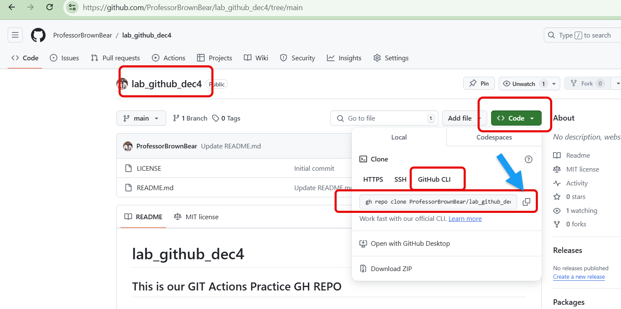The width and height of the screenshot is (621, 309).
Task: Select the HTTPS clone option
Action: [x=373, y=180]
